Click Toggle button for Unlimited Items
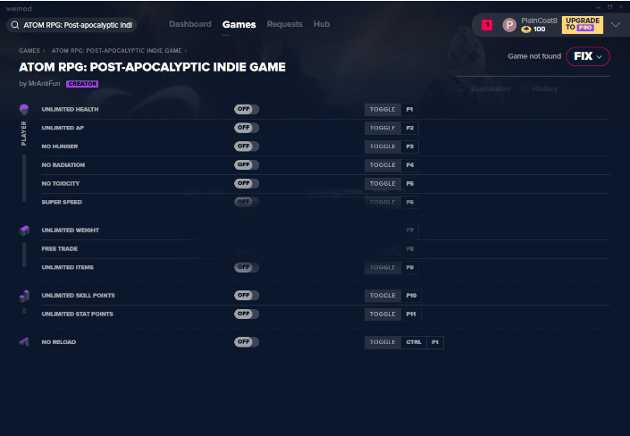630x436 pixels. coord(382,267)
